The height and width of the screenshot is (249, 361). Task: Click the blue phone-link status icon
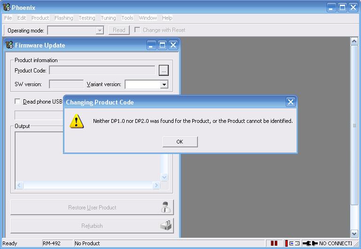click(x=294, y=243)
